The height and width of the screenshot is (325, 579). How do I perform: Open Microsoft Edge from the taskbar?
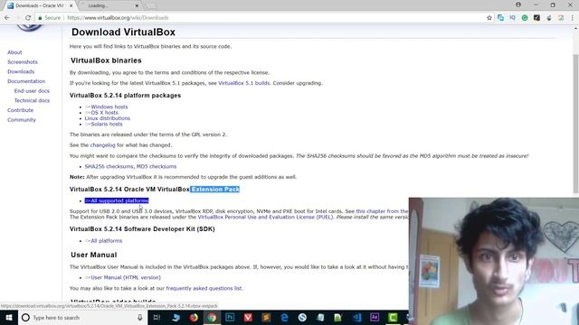(284, 317)
